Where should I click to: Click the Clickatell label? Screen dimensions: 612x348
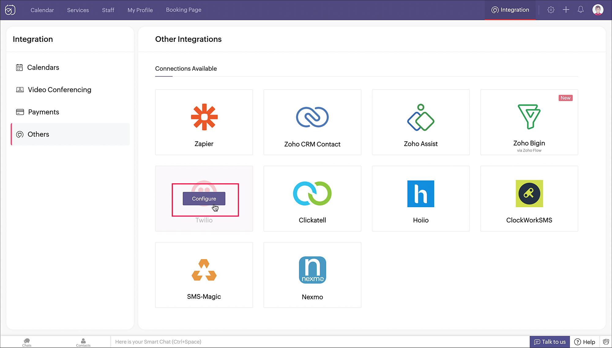click(x=312, y=220)
